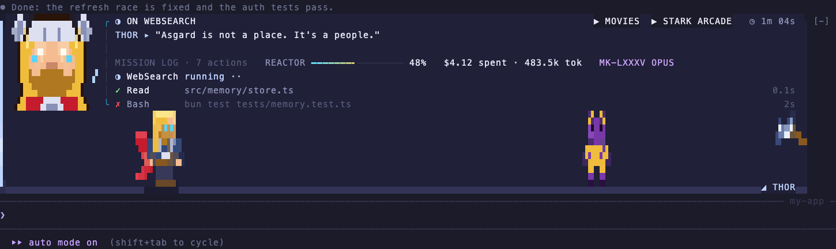This screenshot has width=836, height=249.
Task: Click the status icon before ON WEBSEARCH
Action: click(118, 21)
